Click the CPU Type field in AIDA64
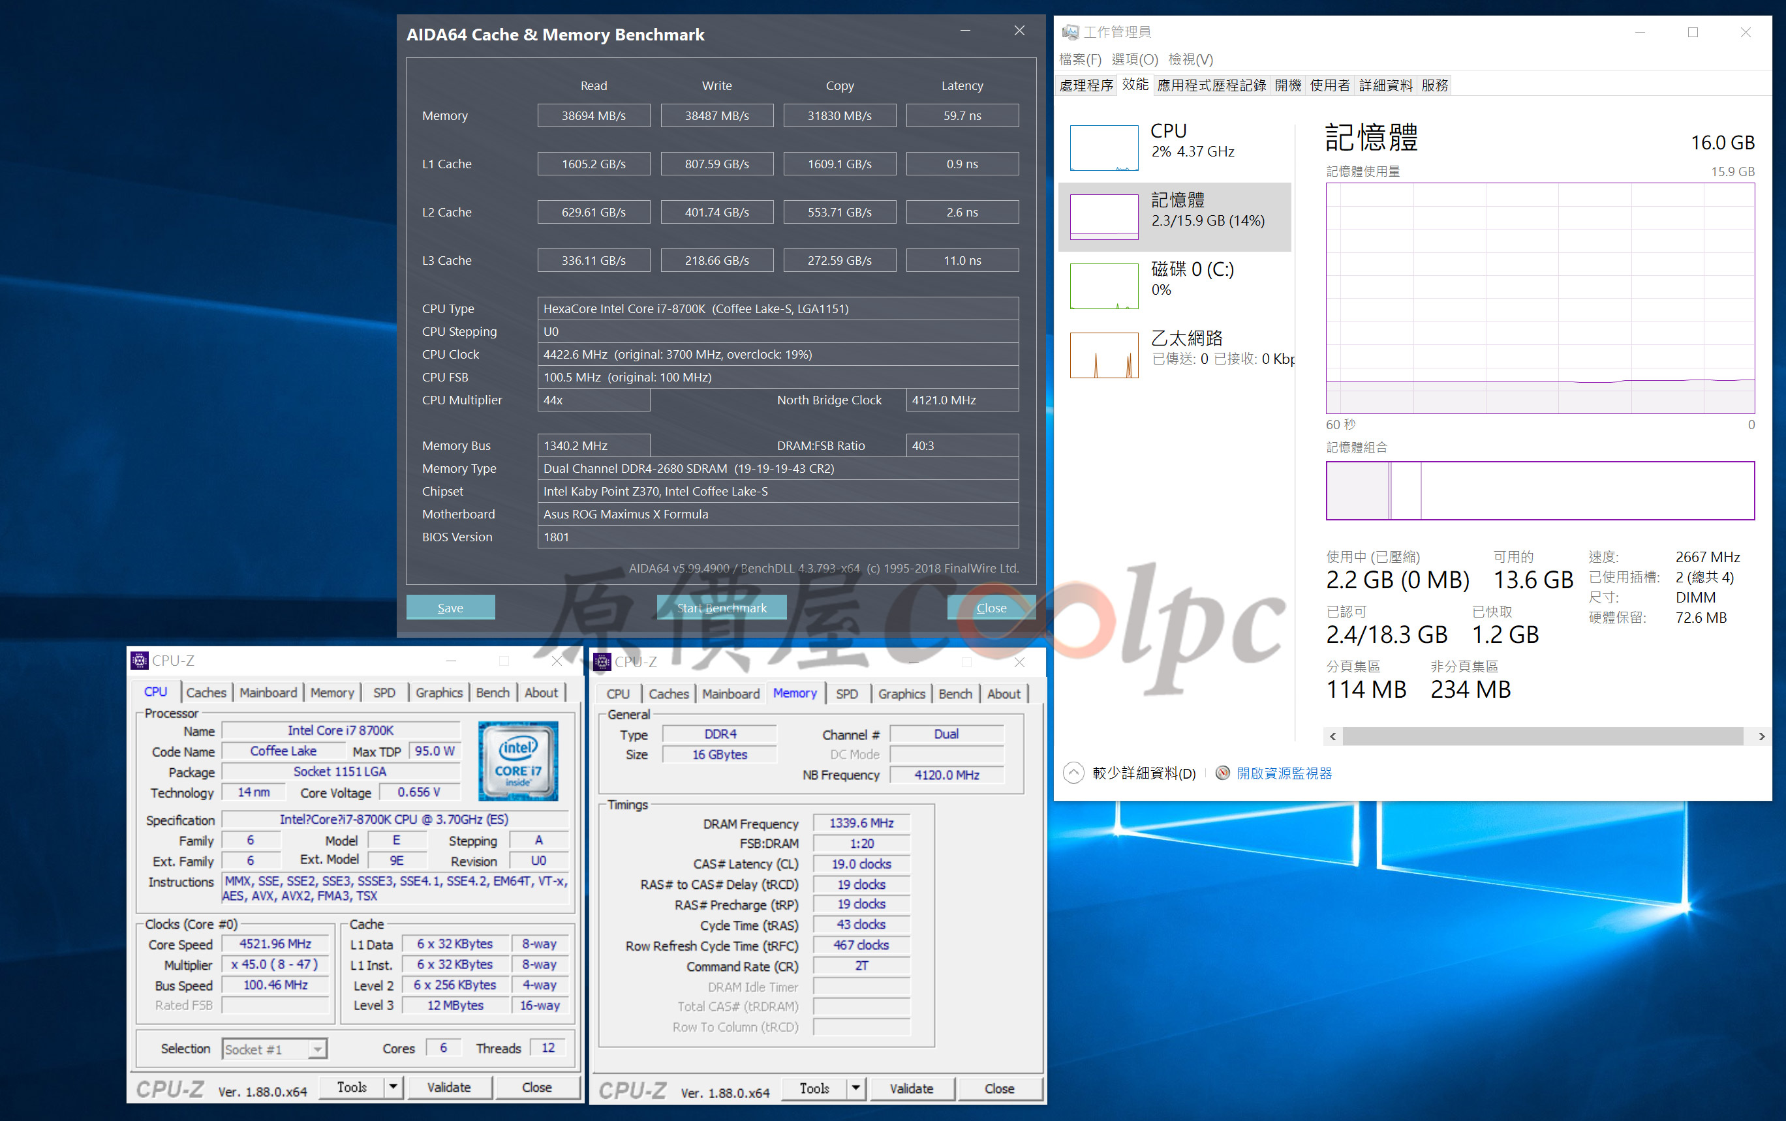This screenshot has height=1121, width=1786. pos(778,308)
